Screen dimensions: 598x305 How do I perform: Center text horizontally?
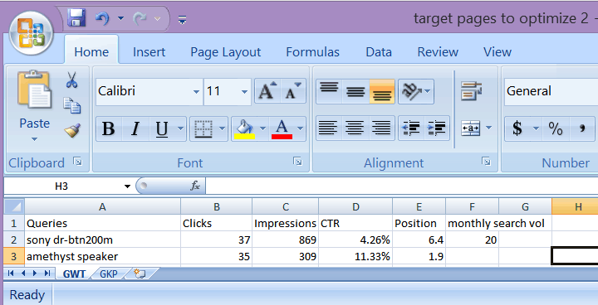355,128
